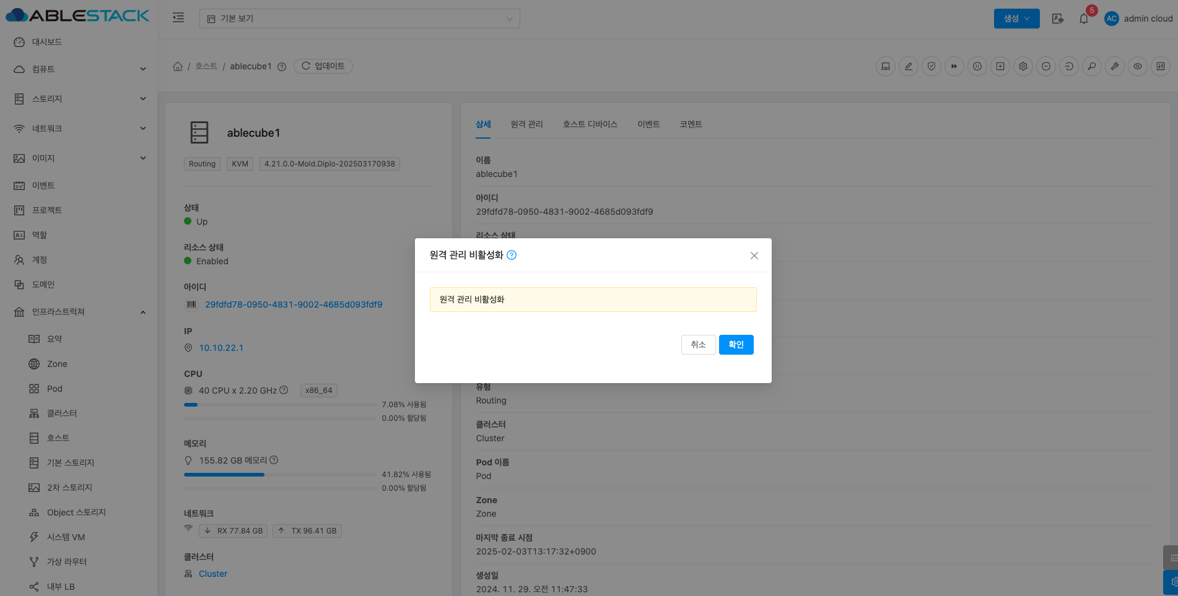This screenshot has width=1178, height=596.
Task: Close the 원격 관리 비활성화 dialog
Action: coord(754,256)
